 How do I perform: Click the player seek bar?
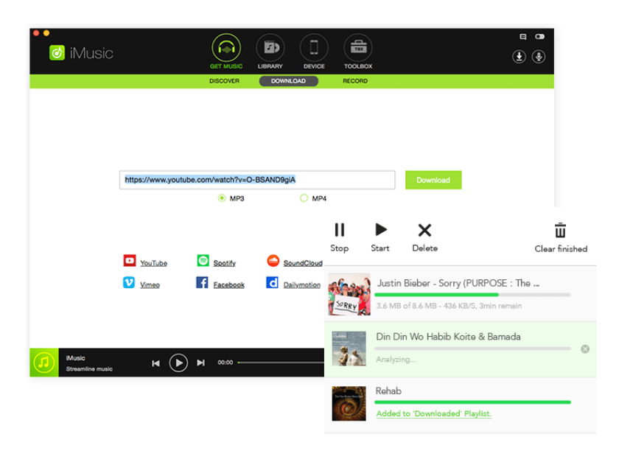point(281,363)
